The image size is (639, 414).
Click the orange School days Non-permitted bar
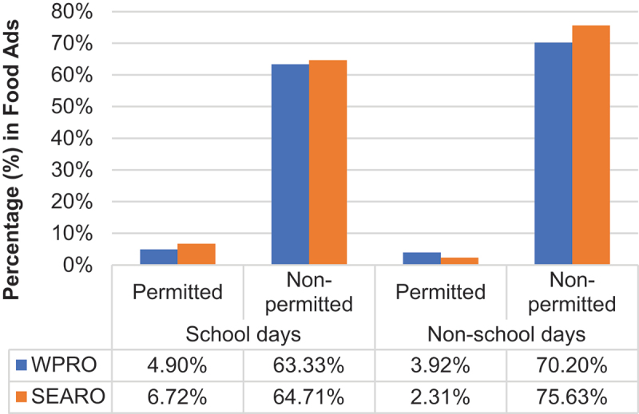pyautogui.click(x=327, y=162)
